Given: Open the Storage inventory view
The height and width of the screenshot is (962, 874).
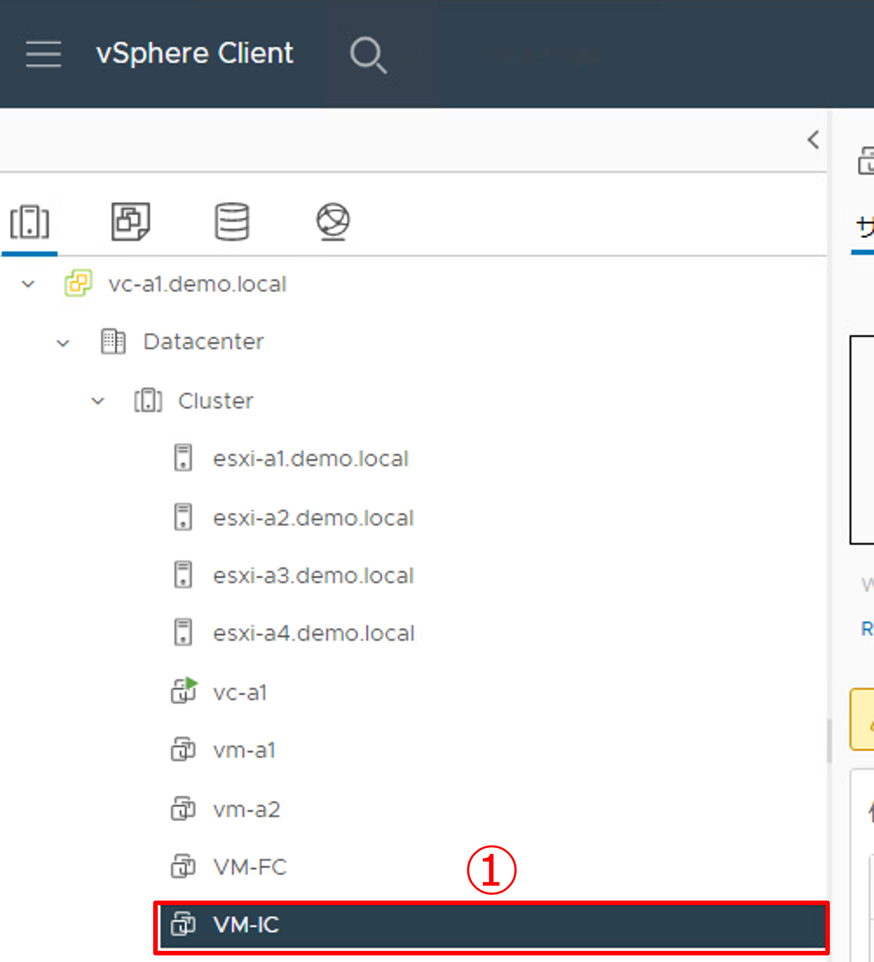Looking at the screenshot, I should pyautogui.click(x=232, y=222).
